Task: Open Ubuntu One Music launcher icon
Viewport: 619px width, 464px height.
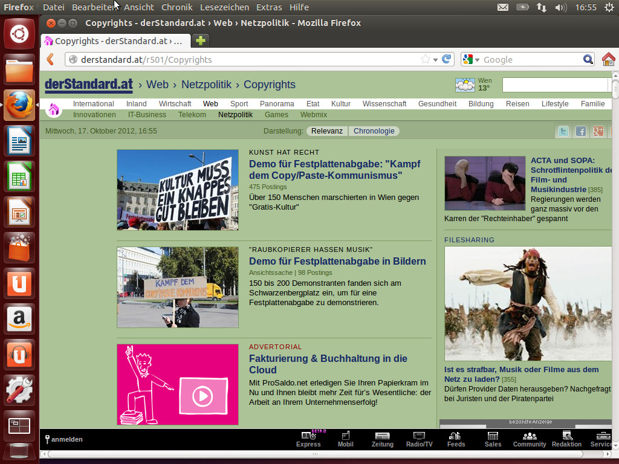Action: 19,354
